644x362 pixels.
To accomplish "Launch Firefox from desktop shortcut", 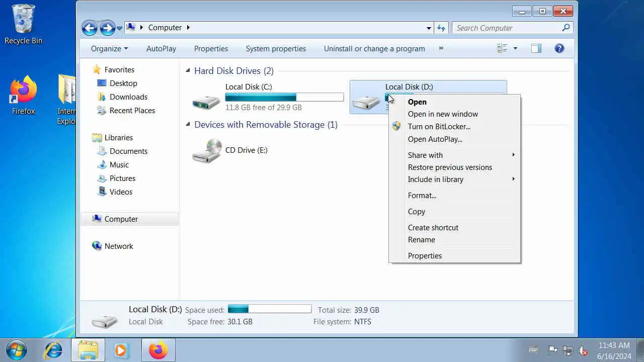I will (x=23, y=96).
